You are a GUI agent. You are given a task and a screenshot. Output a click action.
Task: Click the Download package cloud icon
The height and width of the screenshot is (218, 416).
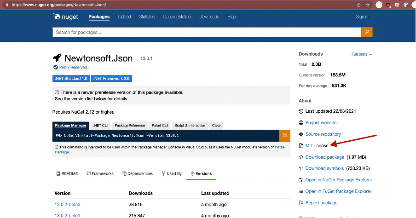pyautogui.click(x=301, y=157)
